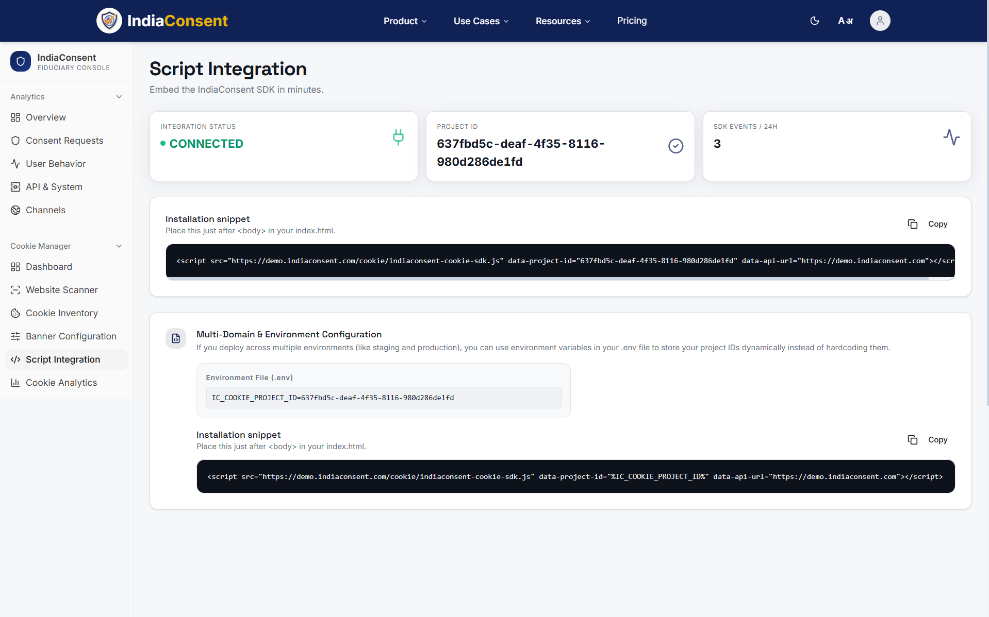Click the IndiaConsent shield logo in header

coord(109,21)
